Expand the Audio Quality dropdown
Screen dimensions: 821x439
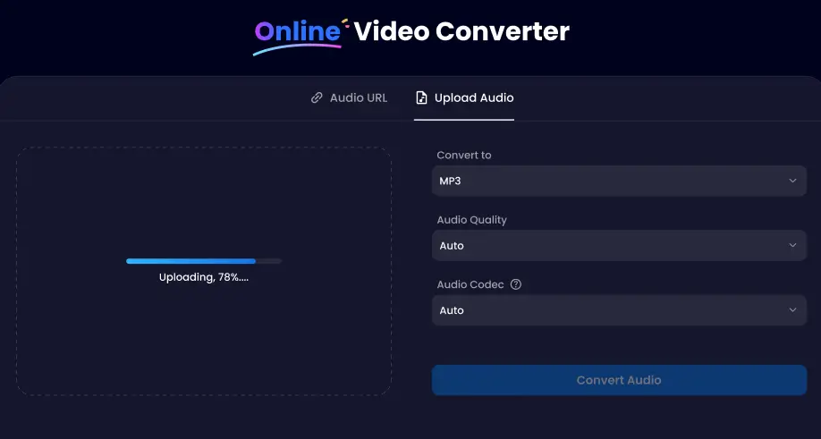click(618, 245)
